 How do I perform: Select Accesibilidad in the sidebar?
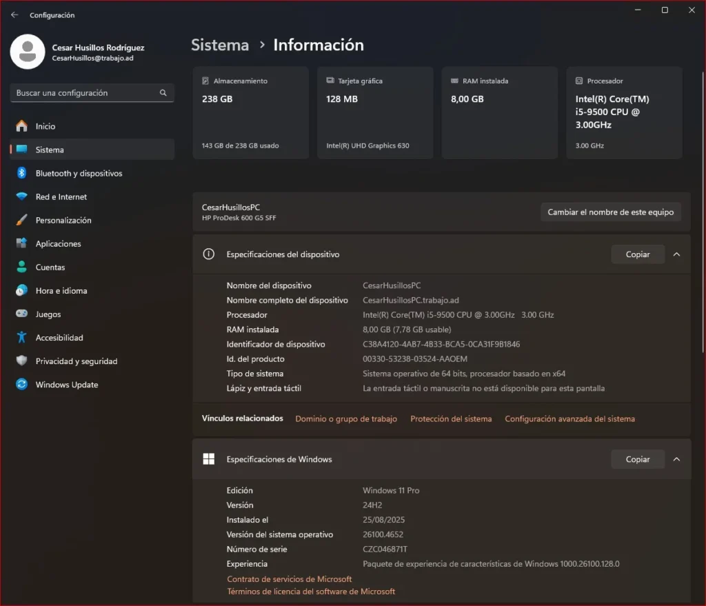[x=92, y=338]
